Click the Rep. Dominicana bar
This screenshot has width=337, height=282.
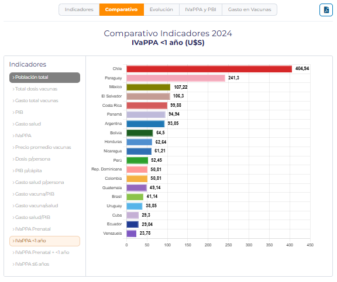point(137,169)
